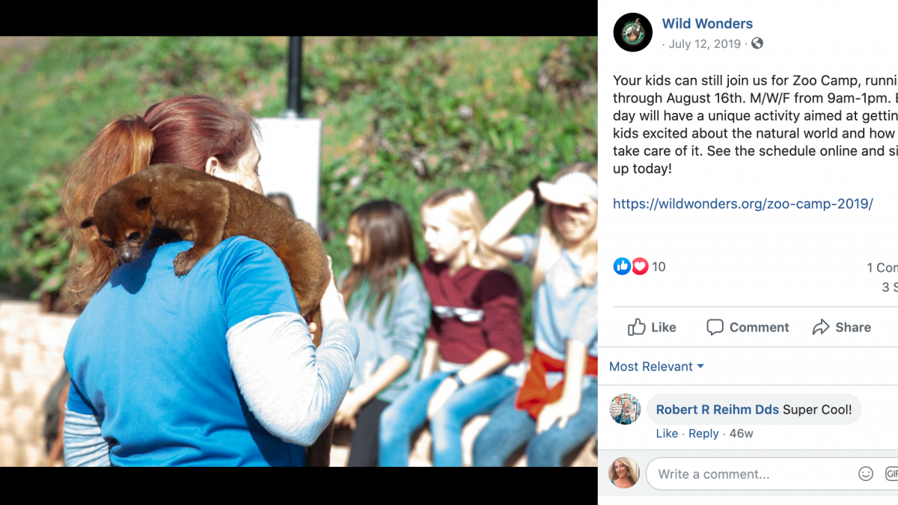Share the post using arrow icon

[x=821, y=327]
